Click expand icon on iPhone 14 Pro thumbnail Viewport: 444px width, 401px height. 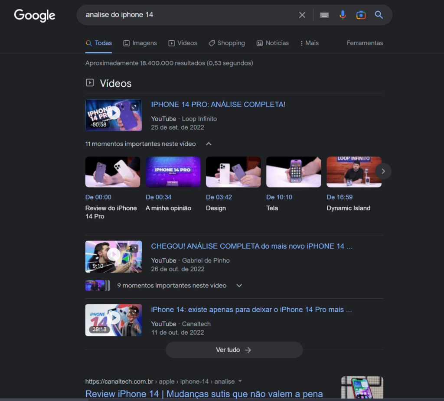134,107
